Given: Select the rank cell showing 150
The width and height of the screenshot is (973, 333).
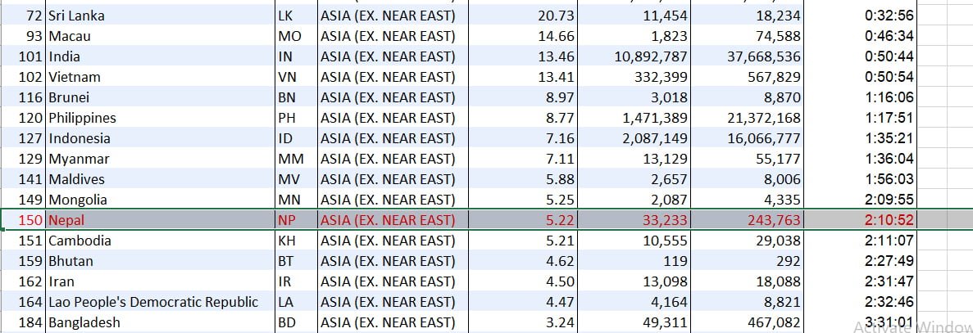Looking at the screenshot, I should (31, 220).
